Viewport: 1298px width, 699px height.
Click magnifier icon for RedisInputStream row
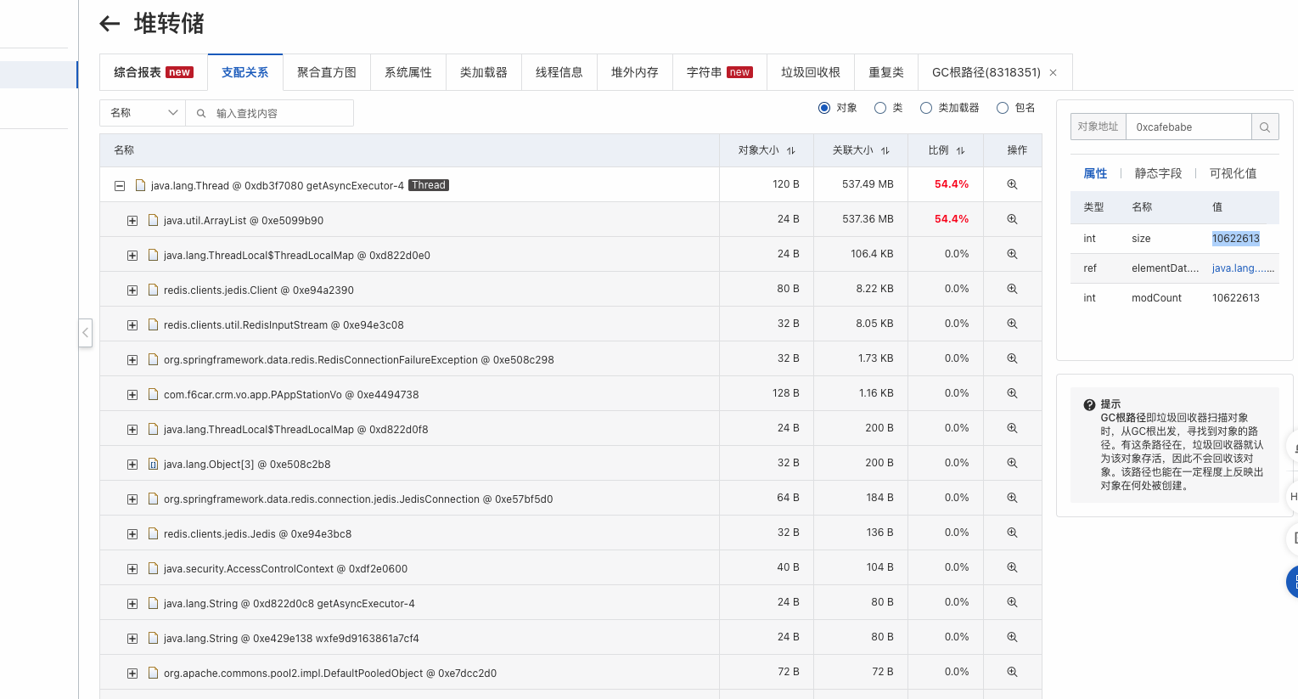[x=1012, y=324]
